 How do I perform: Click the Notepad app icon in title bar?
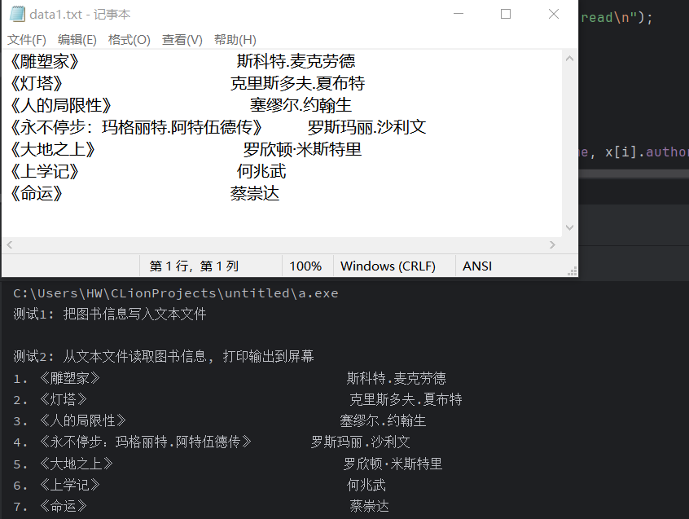[x=18, y=14]
